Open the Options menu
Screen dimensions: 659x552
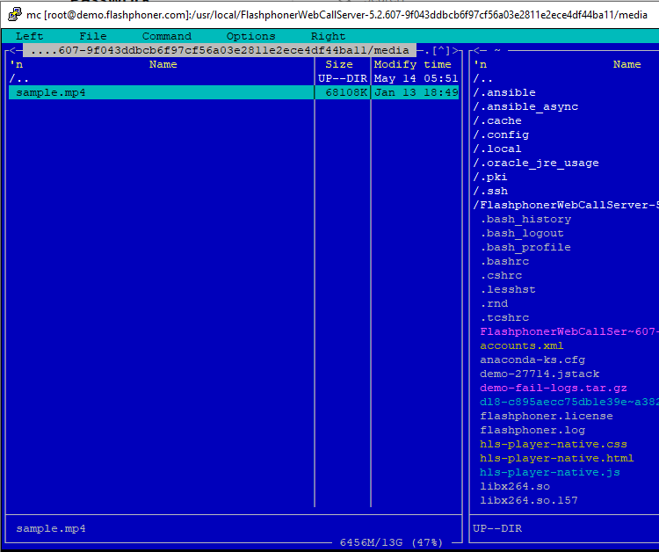(x=251, y=36)
